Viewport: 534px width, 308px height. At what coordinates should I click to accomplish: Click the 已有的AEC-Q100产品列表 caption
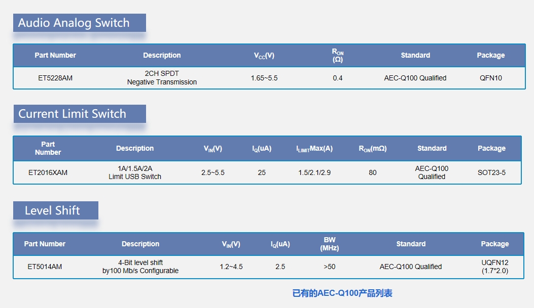[342, 293]
